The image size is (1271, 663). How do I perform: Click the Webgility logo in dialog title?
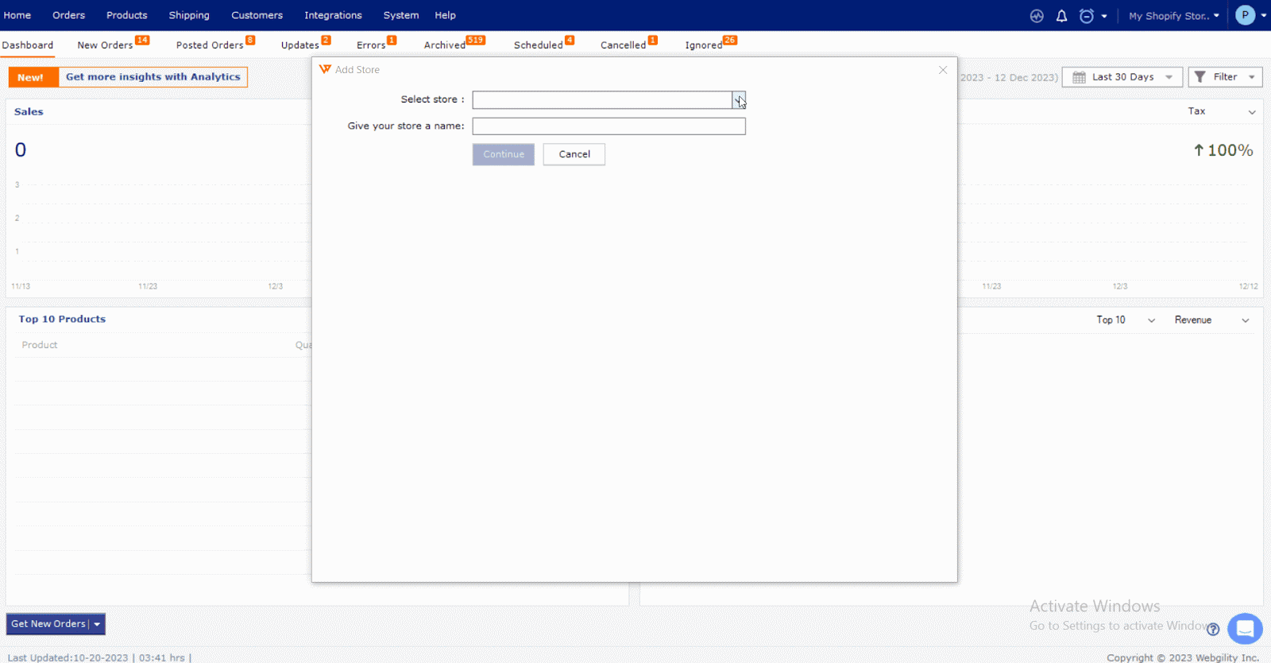point(325,69)
